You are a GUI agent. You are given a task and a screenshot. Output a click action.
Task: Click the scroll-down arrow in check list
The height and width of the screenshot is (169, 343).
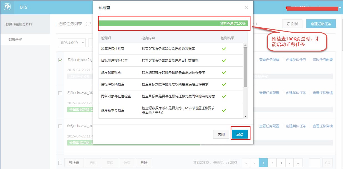(245, 116)
